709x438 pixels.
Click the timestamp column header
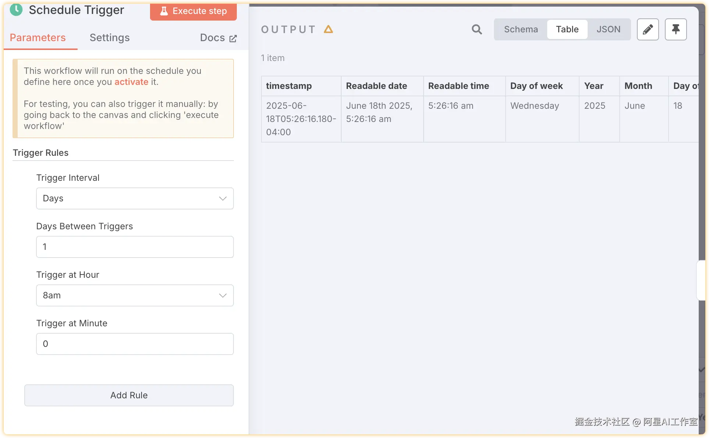coord(289,86)
